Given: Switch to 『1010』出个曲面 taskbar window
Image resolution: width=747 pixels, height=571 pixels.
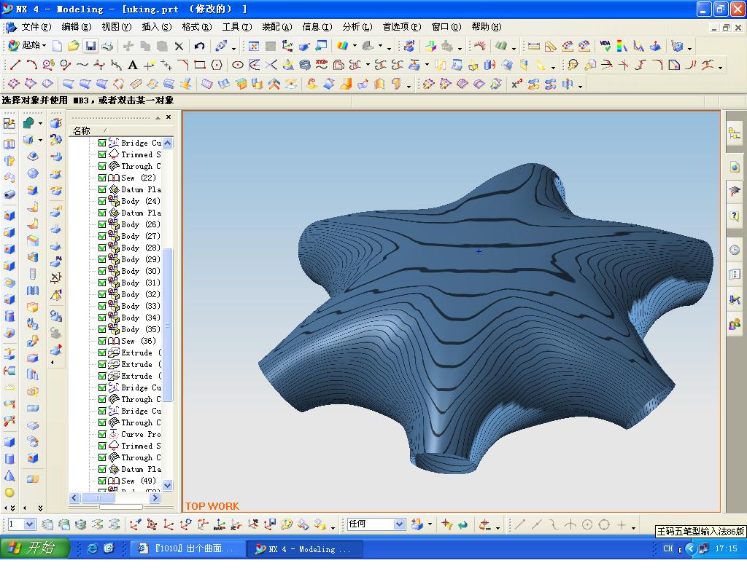Looking at the screenshot, I should tap(187, 548).
